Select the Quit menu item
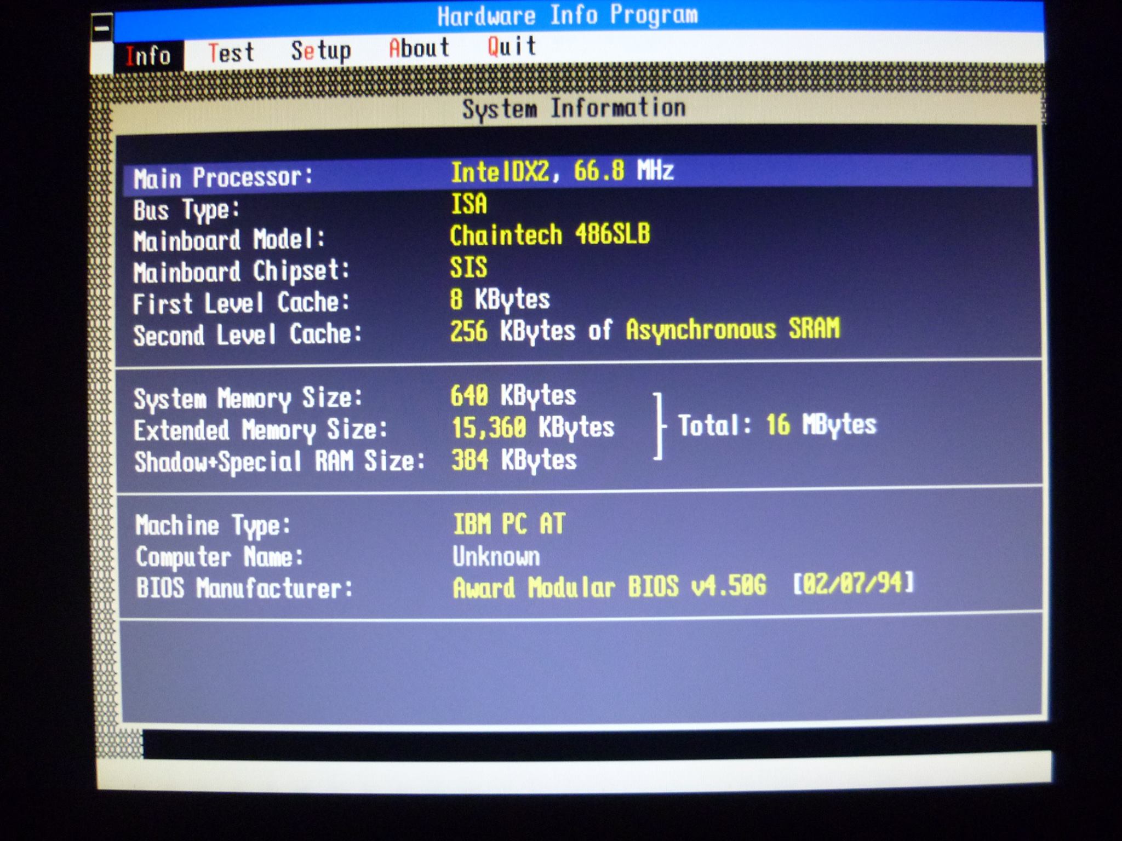The image size is (1122, 841). (x=512, y=46)
